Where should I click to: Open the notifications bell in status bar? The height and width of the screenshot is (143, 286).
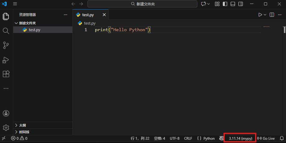pos(281,139)
